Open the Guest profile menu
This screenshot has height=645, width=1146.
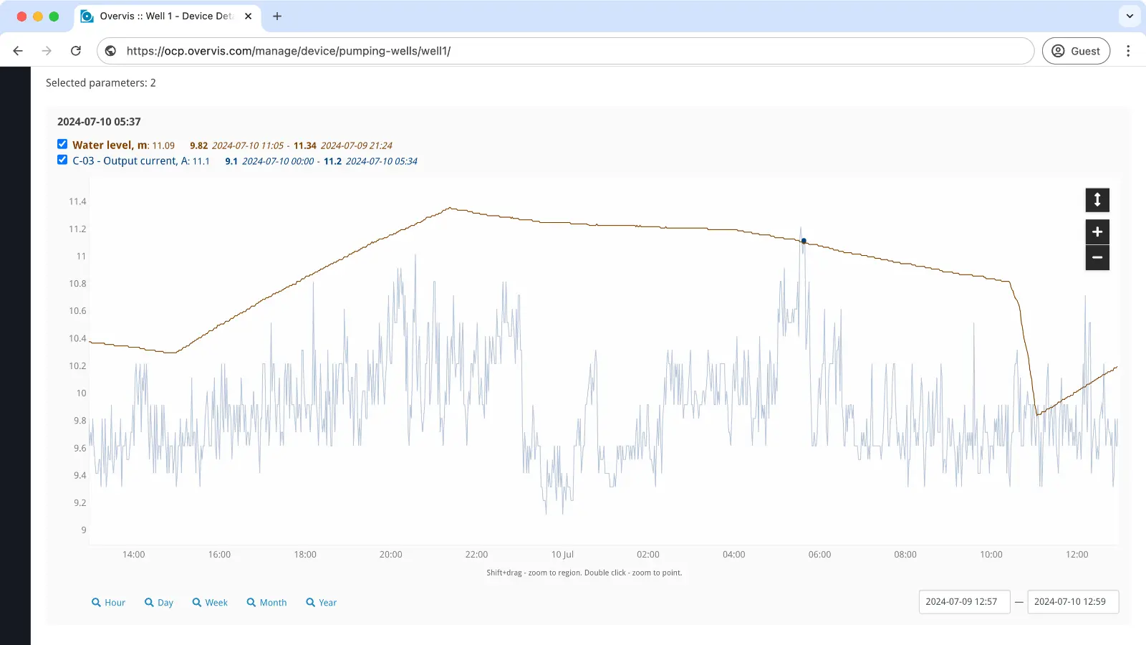pos(1076,51)
